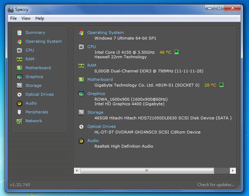Open the Graphics heading link in summary
The image size is (249, 196).
96,94
